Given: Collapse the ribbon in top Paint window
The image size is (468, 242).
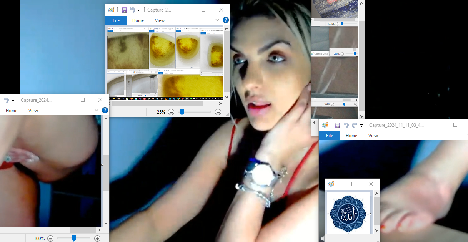Looking at the screenshot, I should coord(217,20).
